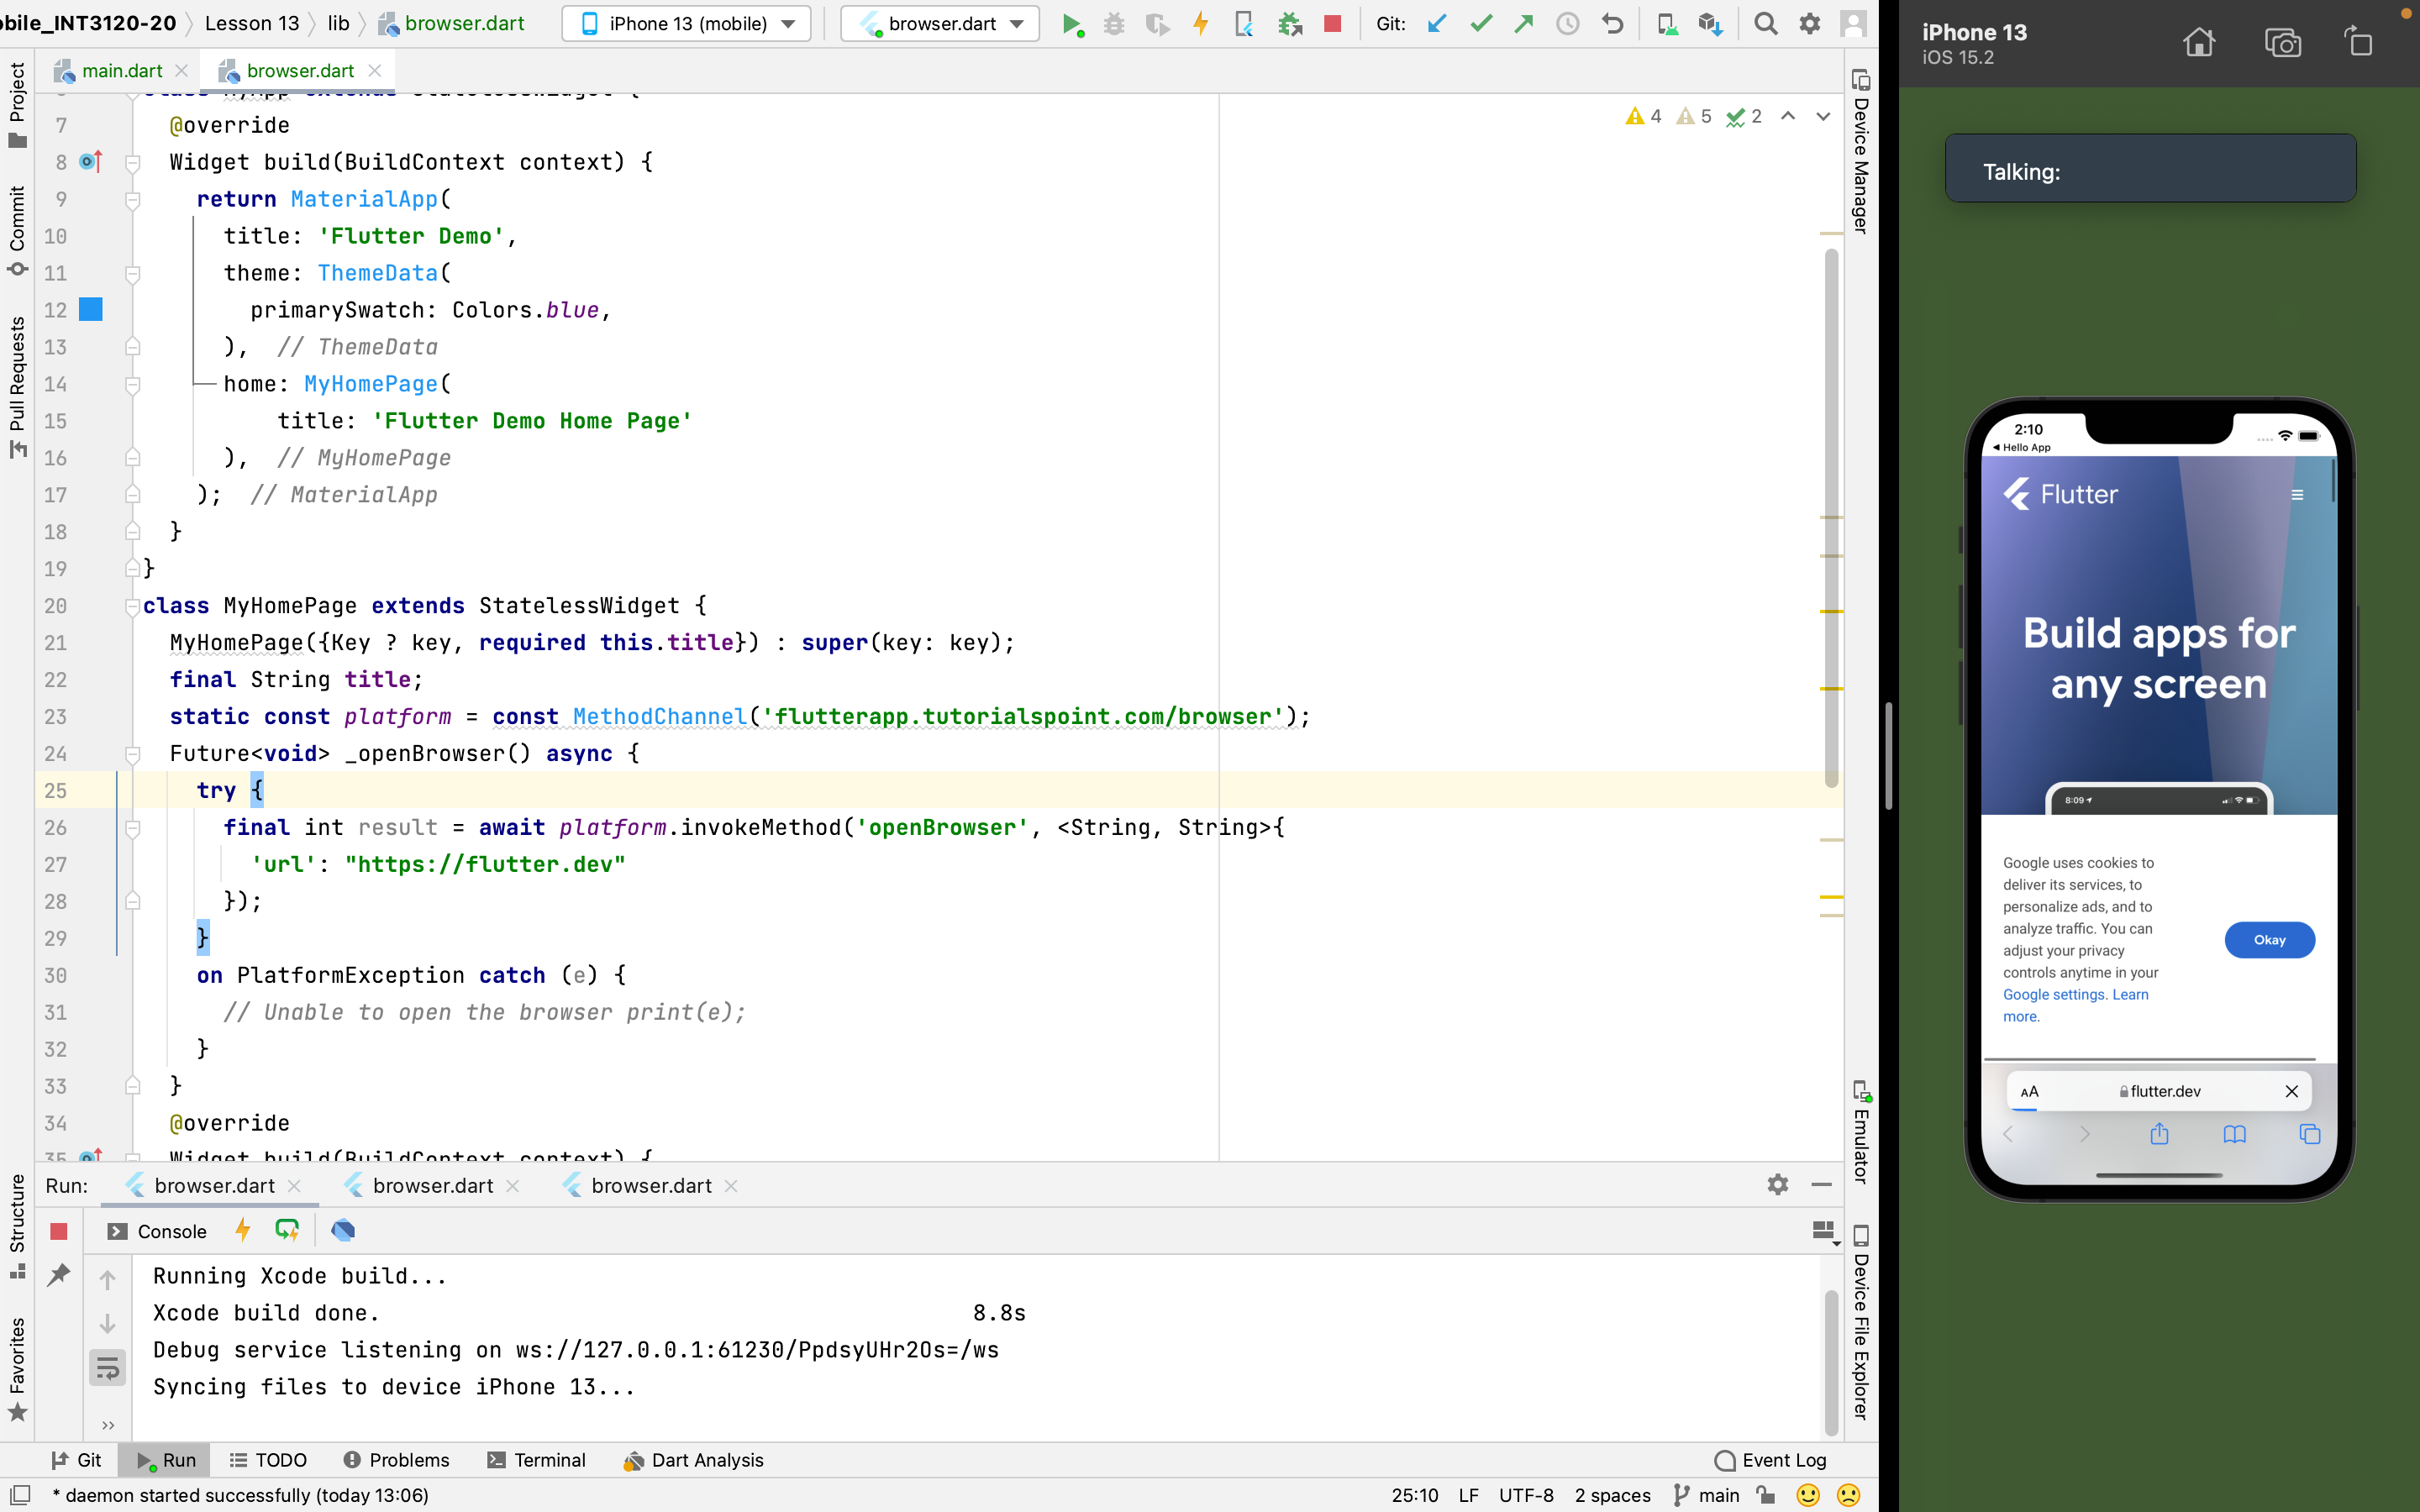Click the Flutter Hot Reload lightning icon
The image size is (2420, 1512).
click(1201, 24)
